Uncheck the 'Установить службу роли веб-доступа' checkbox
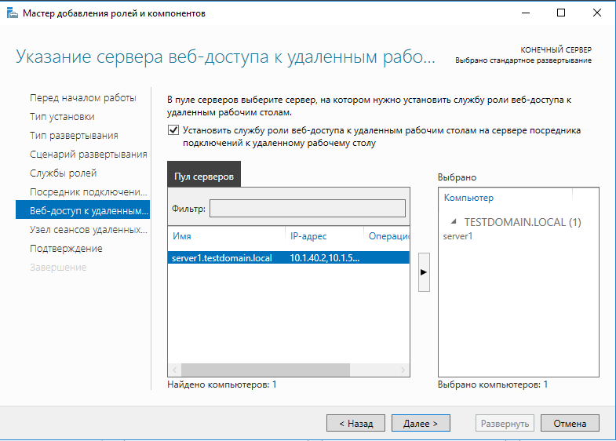This screenshot has width=616, height=441. tap(173, 131)
